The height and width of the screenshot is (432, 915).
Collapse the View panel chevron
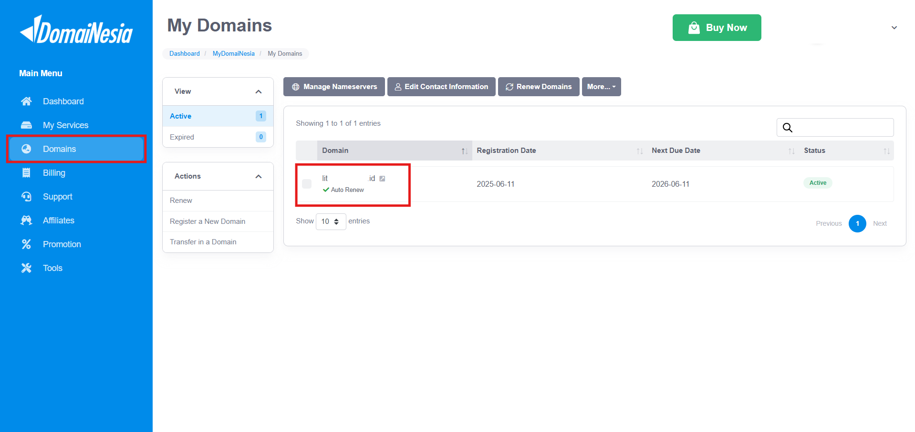tap(258, 91)
